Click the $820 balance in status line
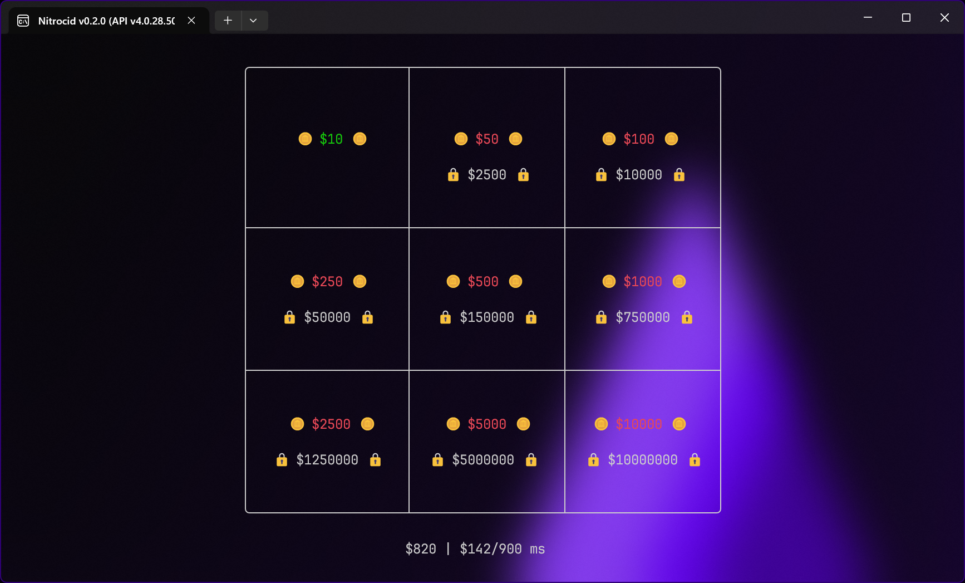965x583 pixels. point(421,549)
